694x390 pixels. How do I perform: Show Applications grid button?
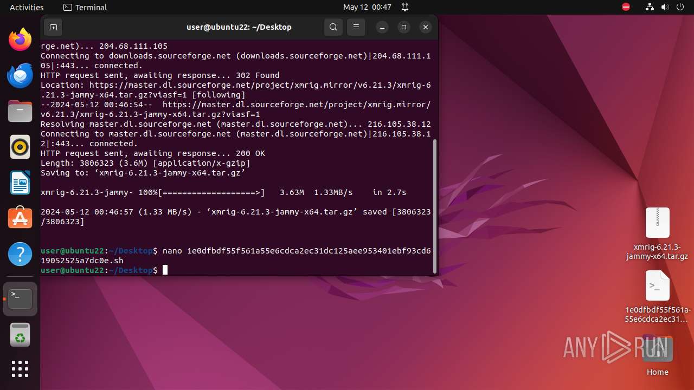pyautogui.click(x=20, y=369)
